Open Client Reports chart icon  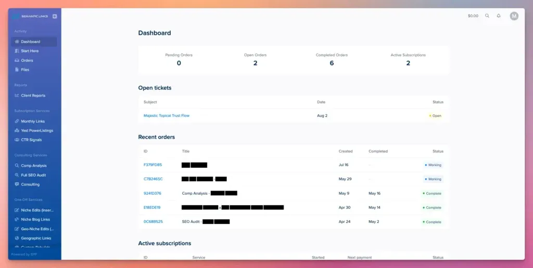[17, 96]
